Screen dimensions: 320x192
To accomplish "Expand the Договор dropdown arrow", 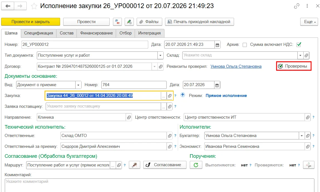I will tap(154, 67).
